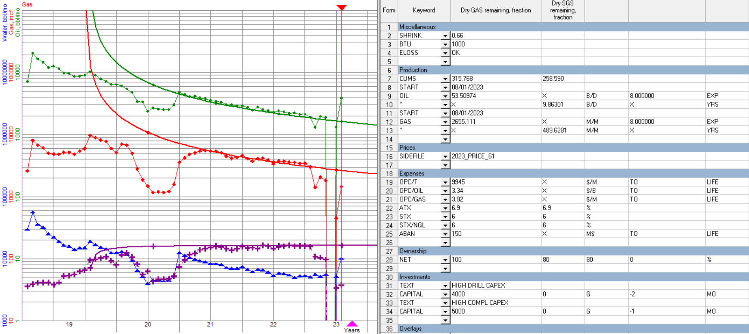Open the BTU keyword dropdown arrow
Image resolution: width=749 pixels, height=334 pixels.
click(x=445, y=44)
